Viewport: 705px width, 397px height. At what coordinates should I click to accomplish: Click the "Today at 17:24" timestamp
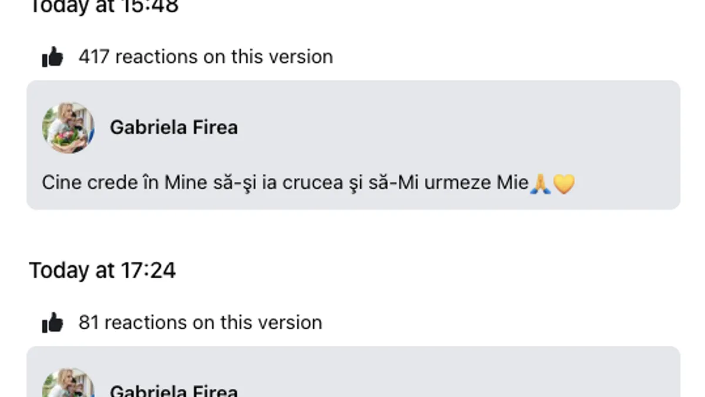102,271
